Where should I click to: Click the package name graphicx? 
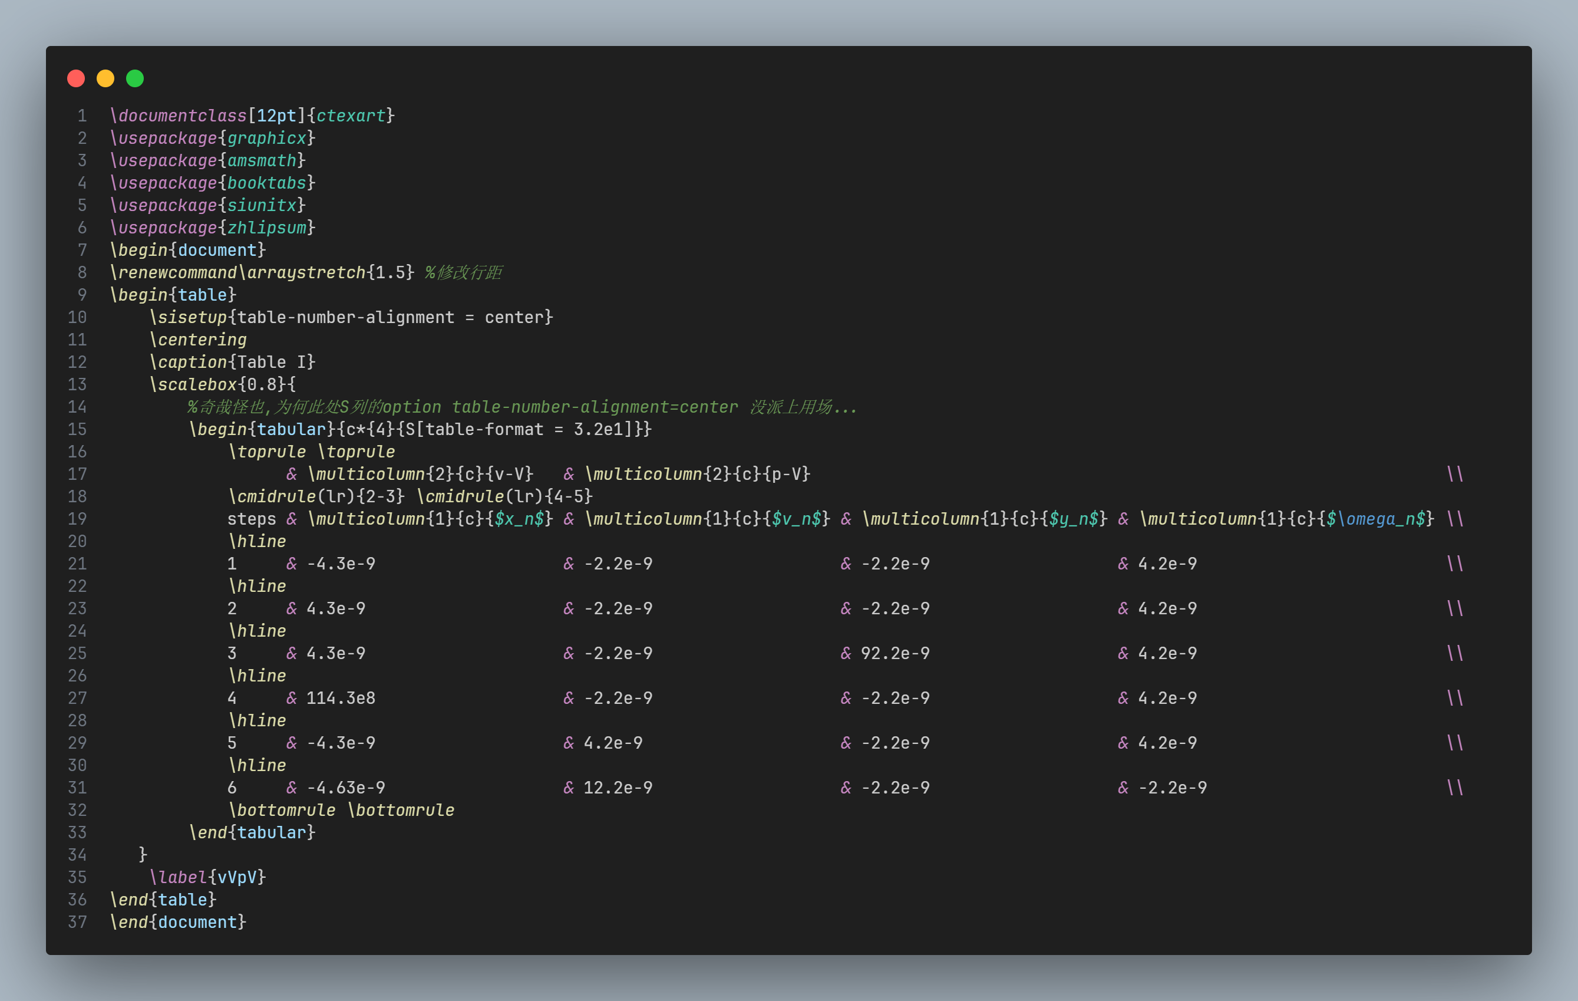coord(267,139)
